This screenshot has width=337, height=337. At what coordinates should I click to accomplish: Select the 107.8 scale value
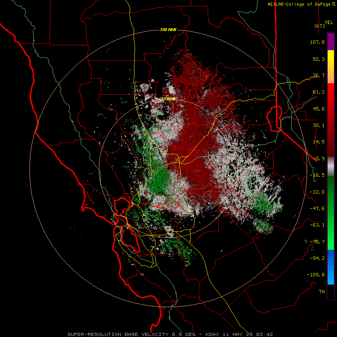point(317,42)
